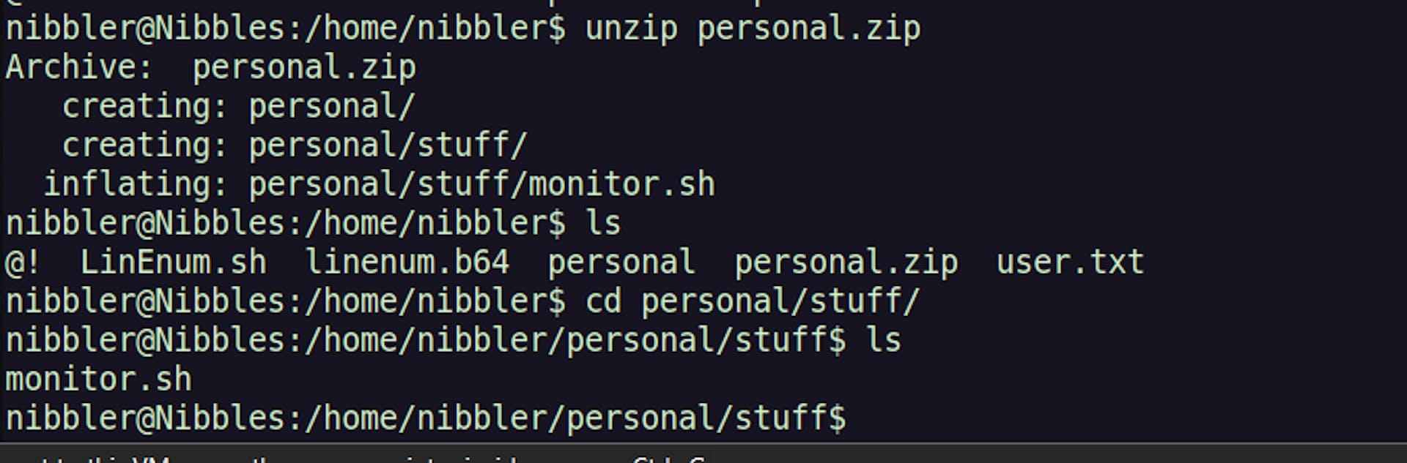The width and height of the screenshot is (1407, 463).
Task: Click the "@!" entry in the listing
Action: [x=23, y=263]
